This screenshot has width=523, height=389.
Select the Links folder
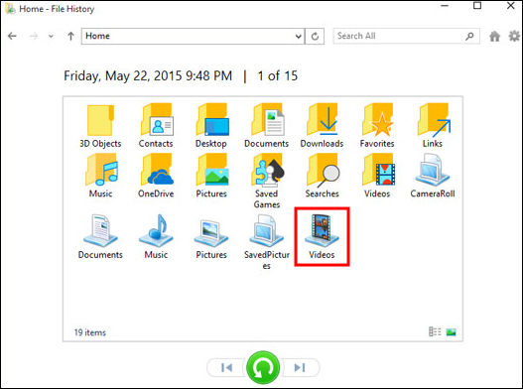(x=433, y=126)
